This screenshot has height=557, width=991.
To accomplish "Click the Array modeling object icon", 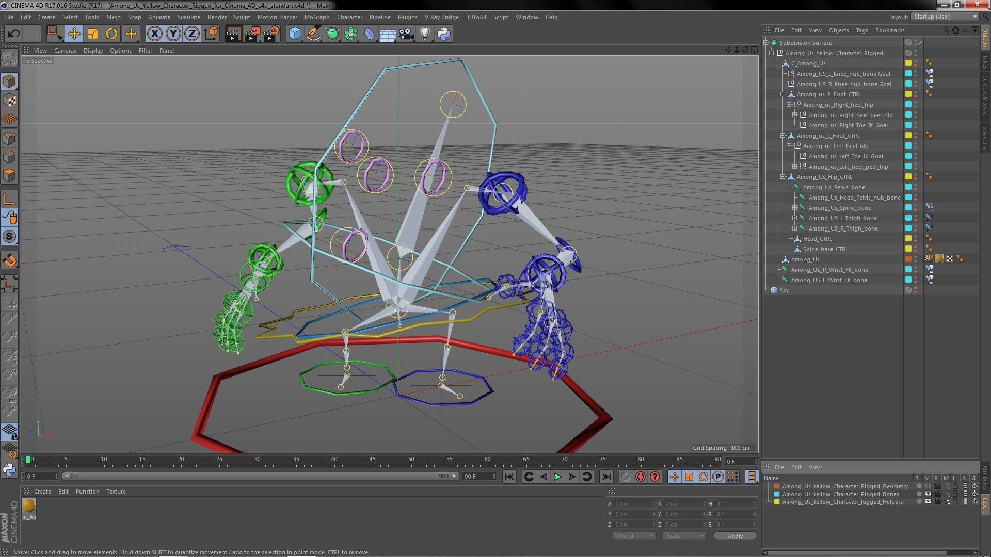I will pyautogui.click(x=351, y=34).
